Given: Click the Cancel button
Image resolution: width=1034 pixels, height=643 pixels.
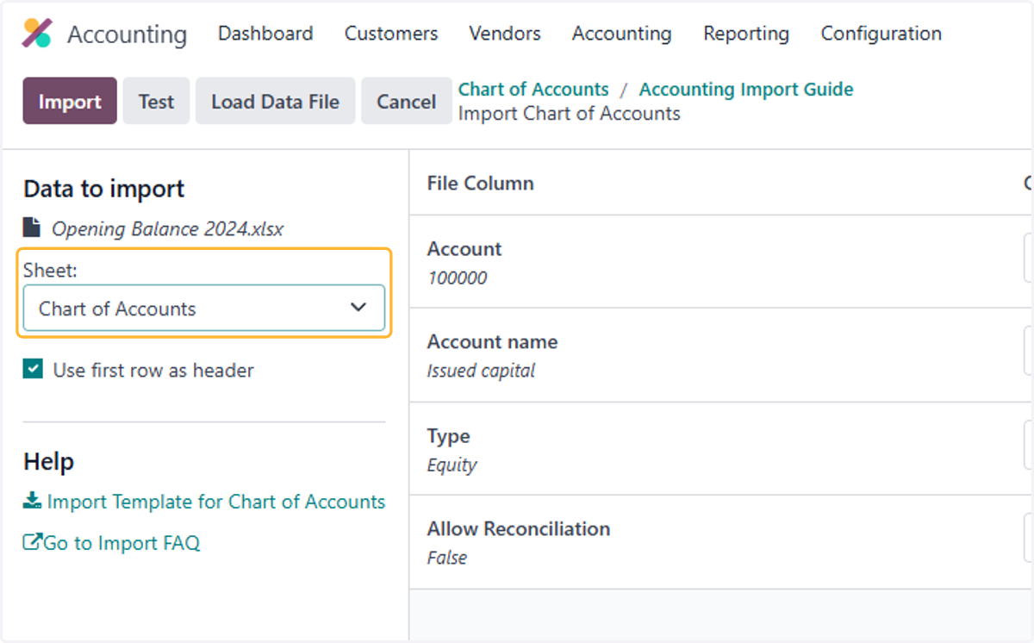Looking at the screenshot, I should click(406, 101).
